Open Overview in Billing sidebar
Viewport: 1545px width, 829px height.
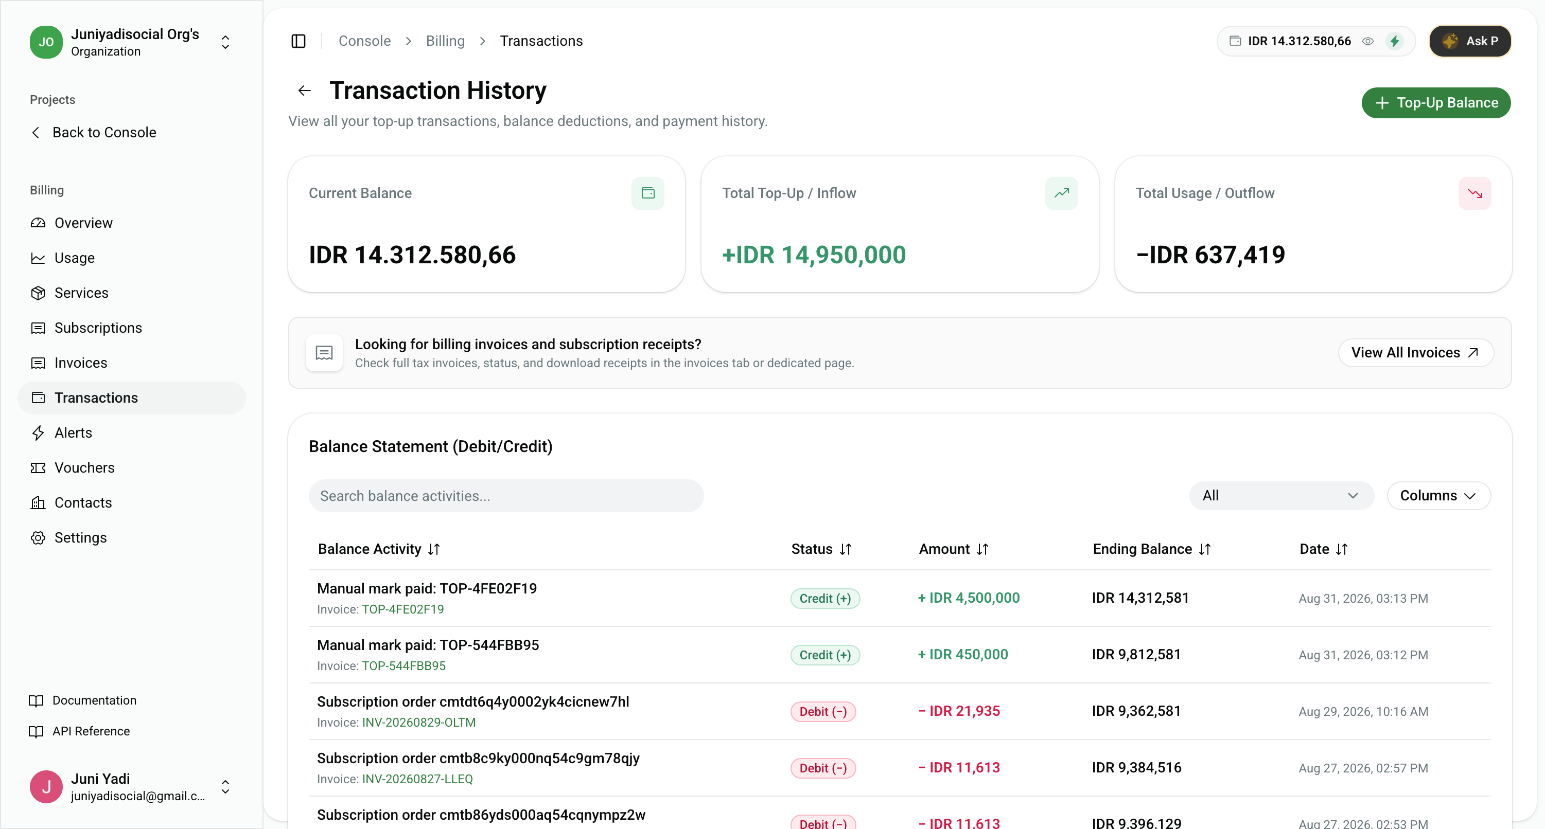132,223
